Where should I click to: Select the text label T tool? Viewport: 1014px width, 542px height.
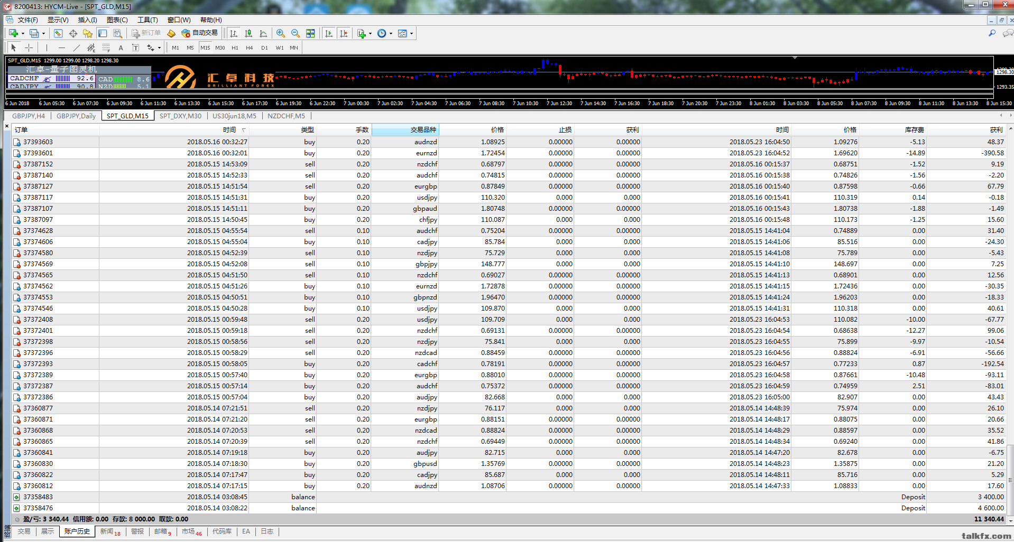pos(135,48)
